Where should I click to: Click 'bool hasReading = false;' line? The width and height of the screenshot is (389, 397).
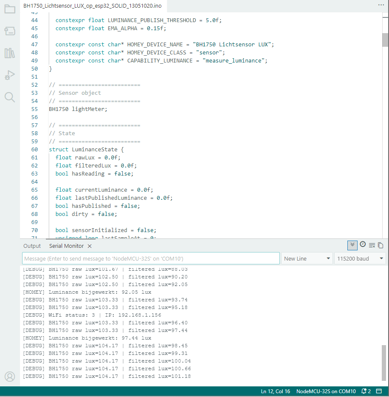(94, 174)
